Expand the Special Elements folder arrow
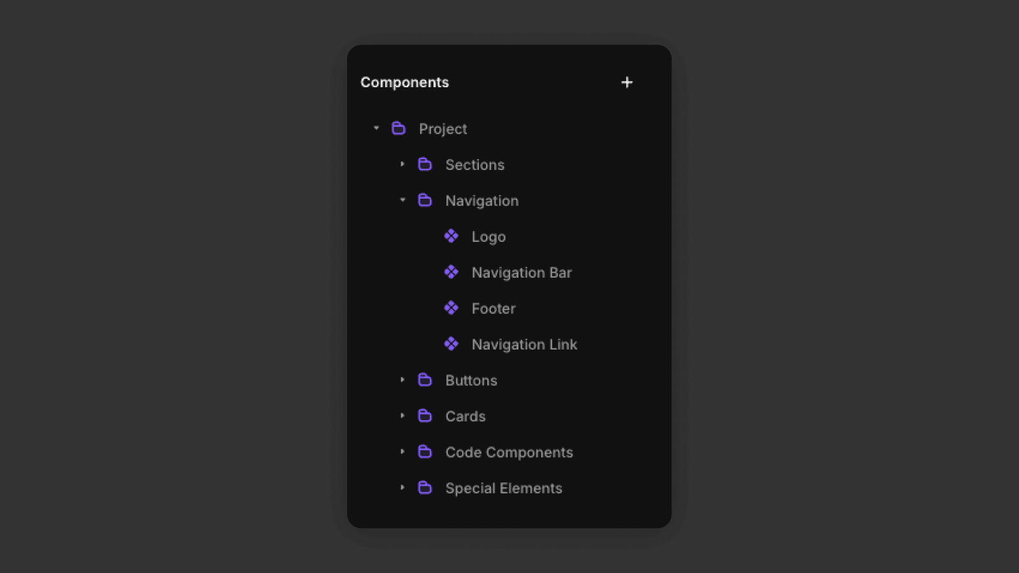The image size is (1019, 573). [x=403, y=488]
